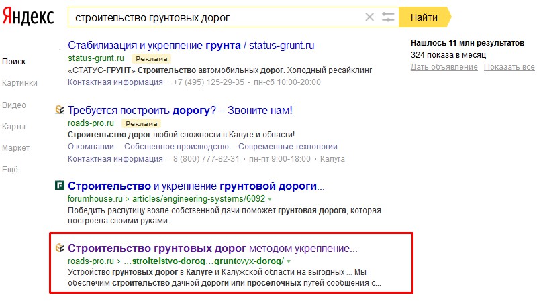The image size is (537, 303).
Task: Switch to Видео search section
Action: point(14,105)
